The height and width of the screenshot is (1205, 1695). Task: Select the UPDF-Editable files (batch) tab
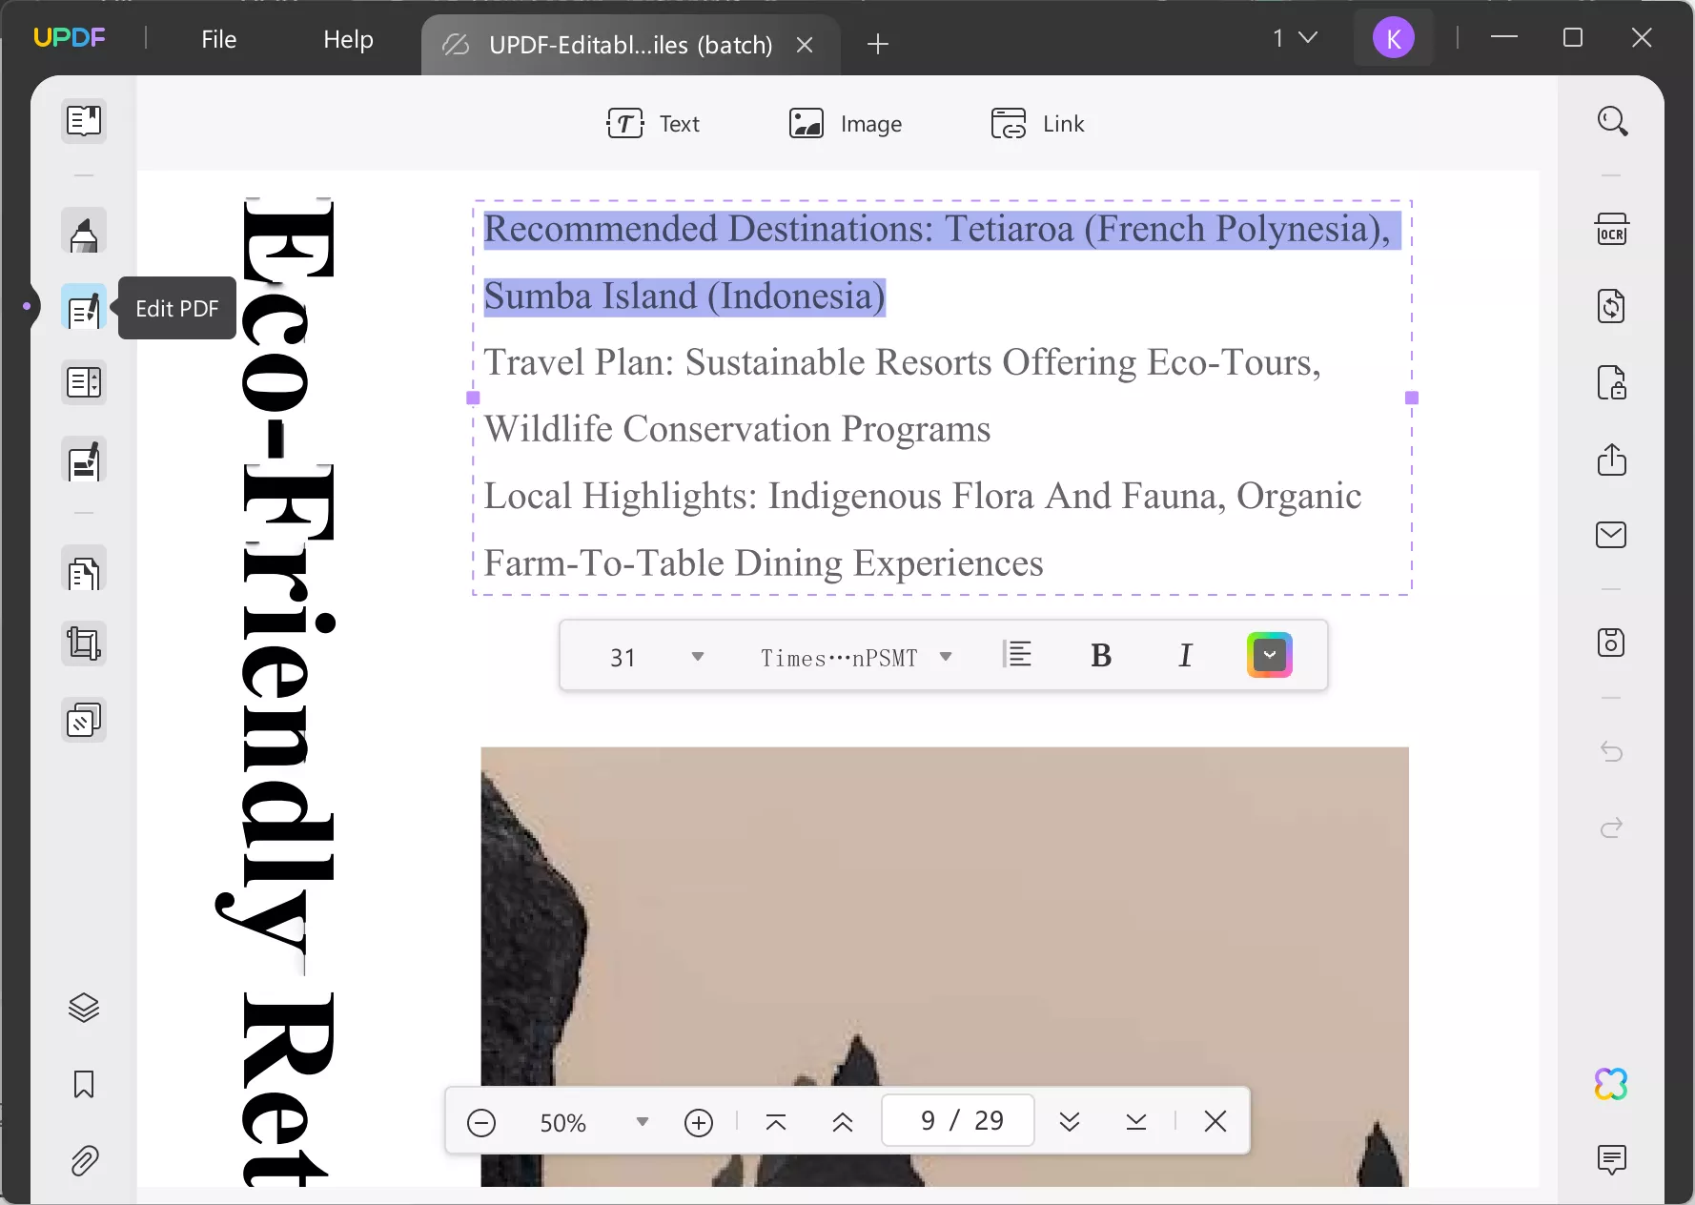630,45
